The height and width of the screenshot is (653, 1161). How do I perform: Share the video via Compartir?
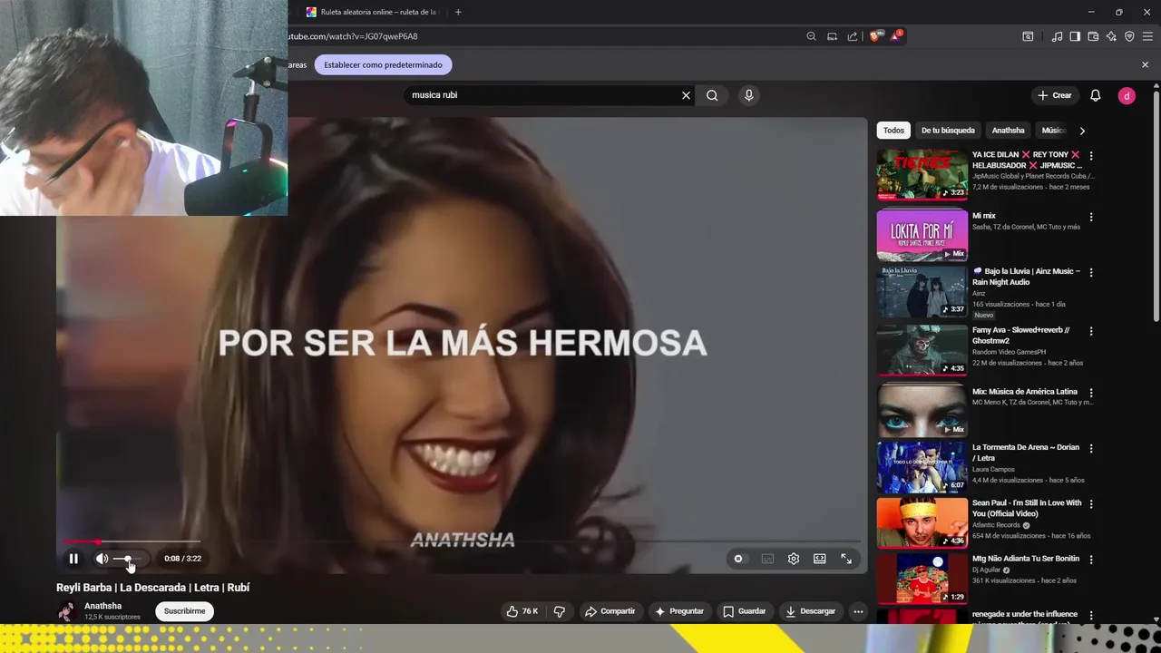coord(610,611)
